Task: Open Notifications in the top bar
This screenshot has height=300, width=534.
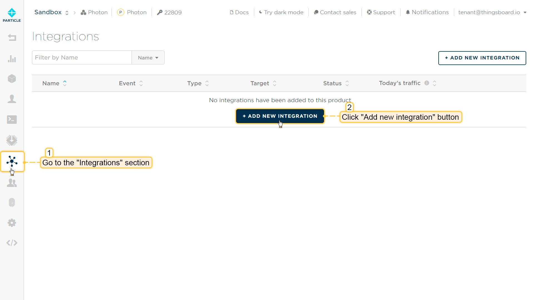Action: pyautogui.click(x=427, y=12)
